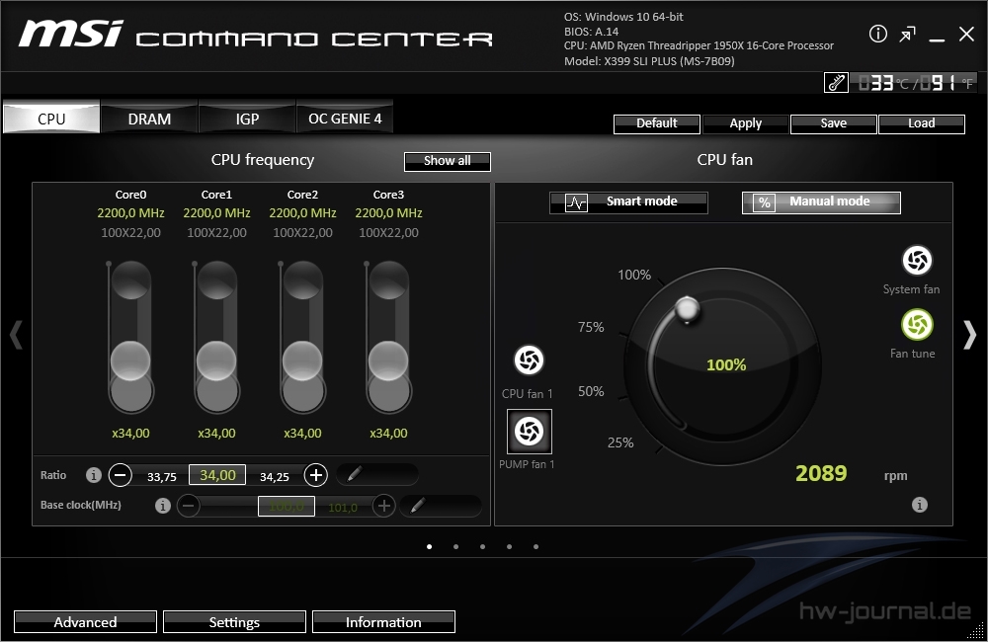Start the Fan tune icon

pos(917,325)
